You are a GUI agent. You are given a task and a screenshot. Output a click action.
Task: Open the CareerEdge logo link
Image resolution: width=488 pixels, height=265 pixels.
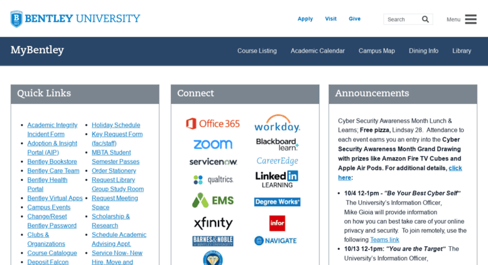(x=277, y=161)
